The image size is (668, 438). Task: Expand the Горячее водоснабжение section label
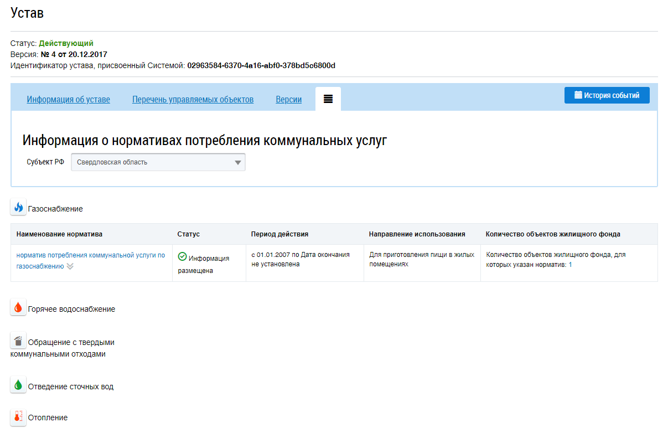(x=71, y=309)
